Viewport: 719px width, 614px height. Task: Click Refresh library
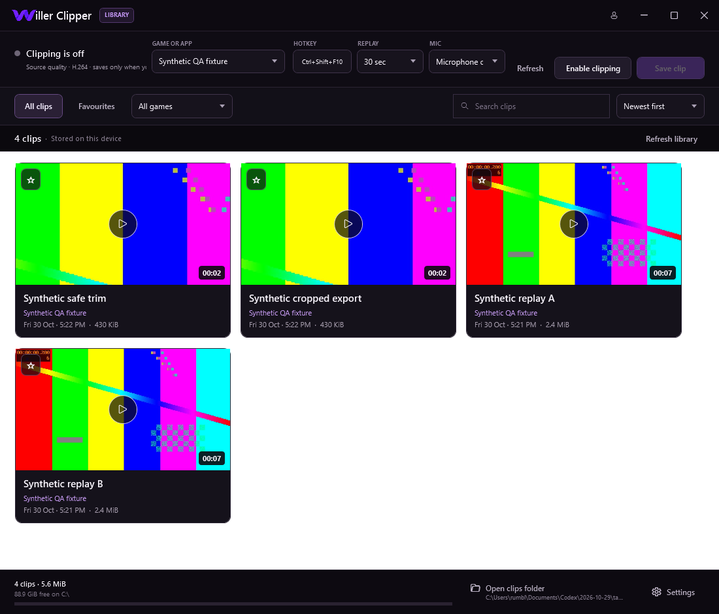(x=671, y=139)
